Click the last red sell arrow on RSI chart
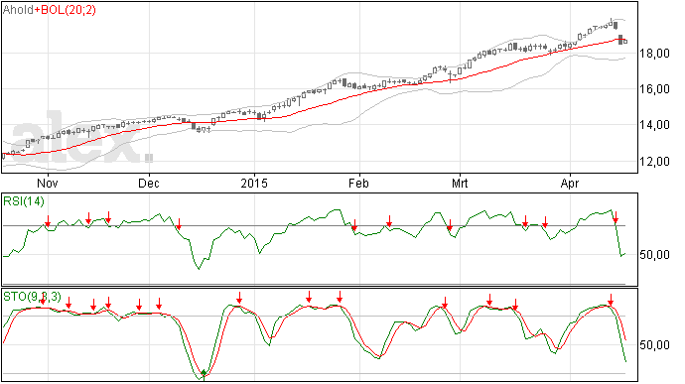Screen dimensions: 685x384 click(x=616, y=217)
